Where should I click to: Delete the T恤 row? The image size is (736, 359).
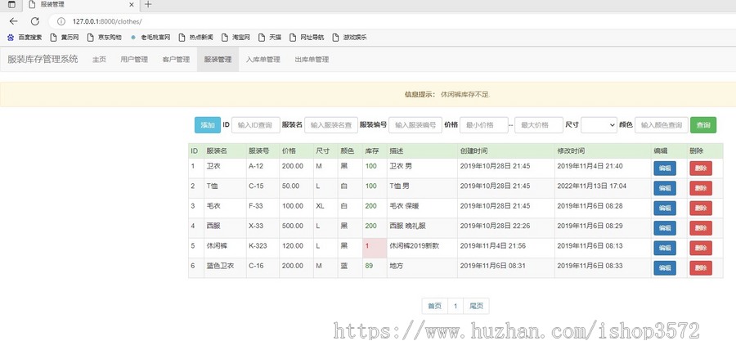(700, 188)
